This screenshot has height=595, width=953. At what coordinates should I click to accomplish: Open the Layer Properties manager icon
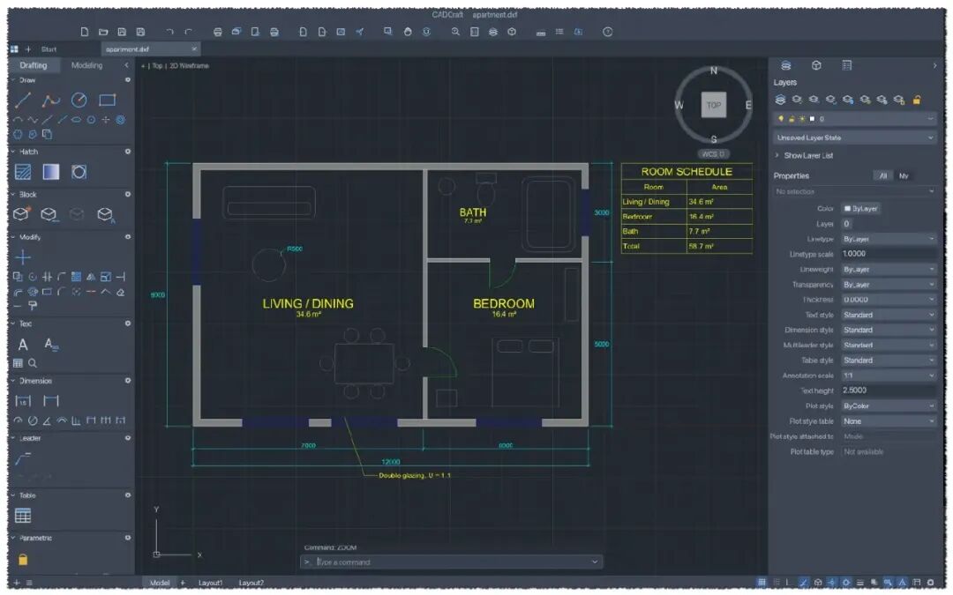pyautogui.click(x=780, y=100)
